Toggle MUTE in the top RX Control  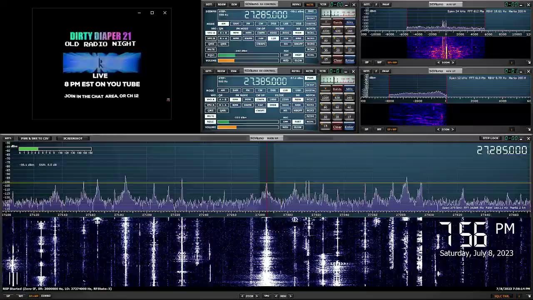coord(211,49)
